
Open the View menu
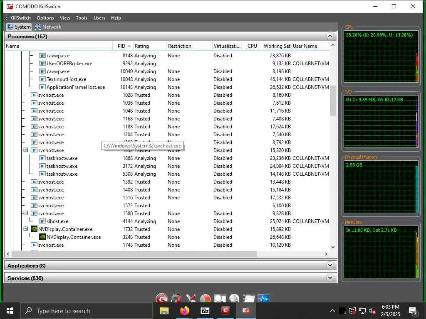point(65,18)
